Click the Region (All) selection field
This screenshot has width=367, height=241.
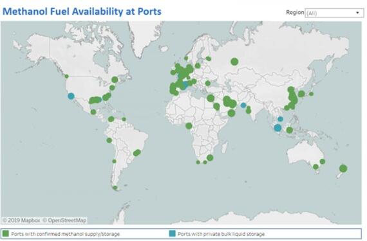click(334, 13)
